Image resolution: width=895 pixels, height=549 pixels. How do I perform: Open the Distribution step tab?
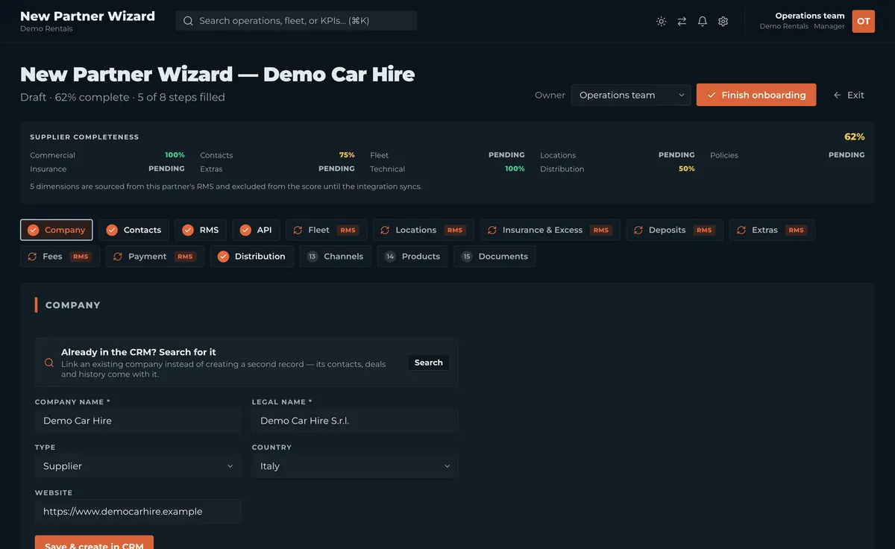(x=251, y=256)
